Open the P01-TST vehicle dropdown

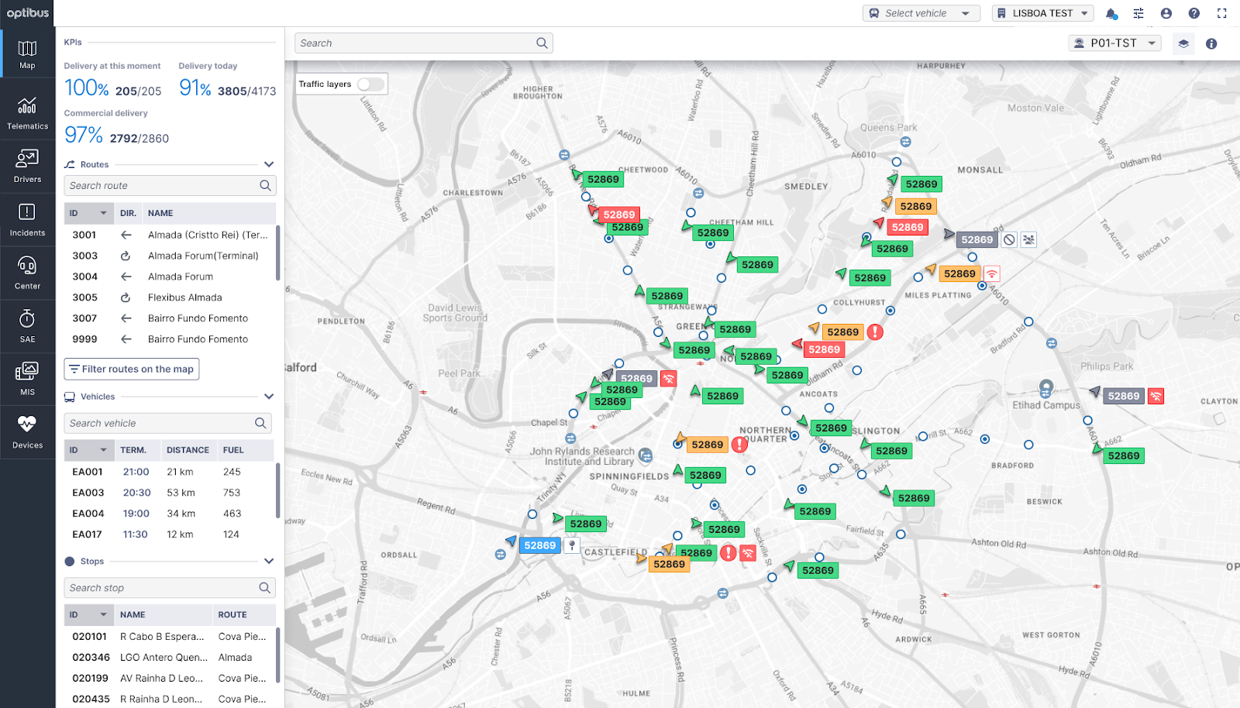[x=1114, y=43]
